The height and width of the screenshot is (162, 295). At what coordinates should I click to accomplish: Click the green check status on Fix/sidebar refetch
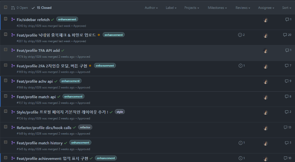tap(53, 20)
